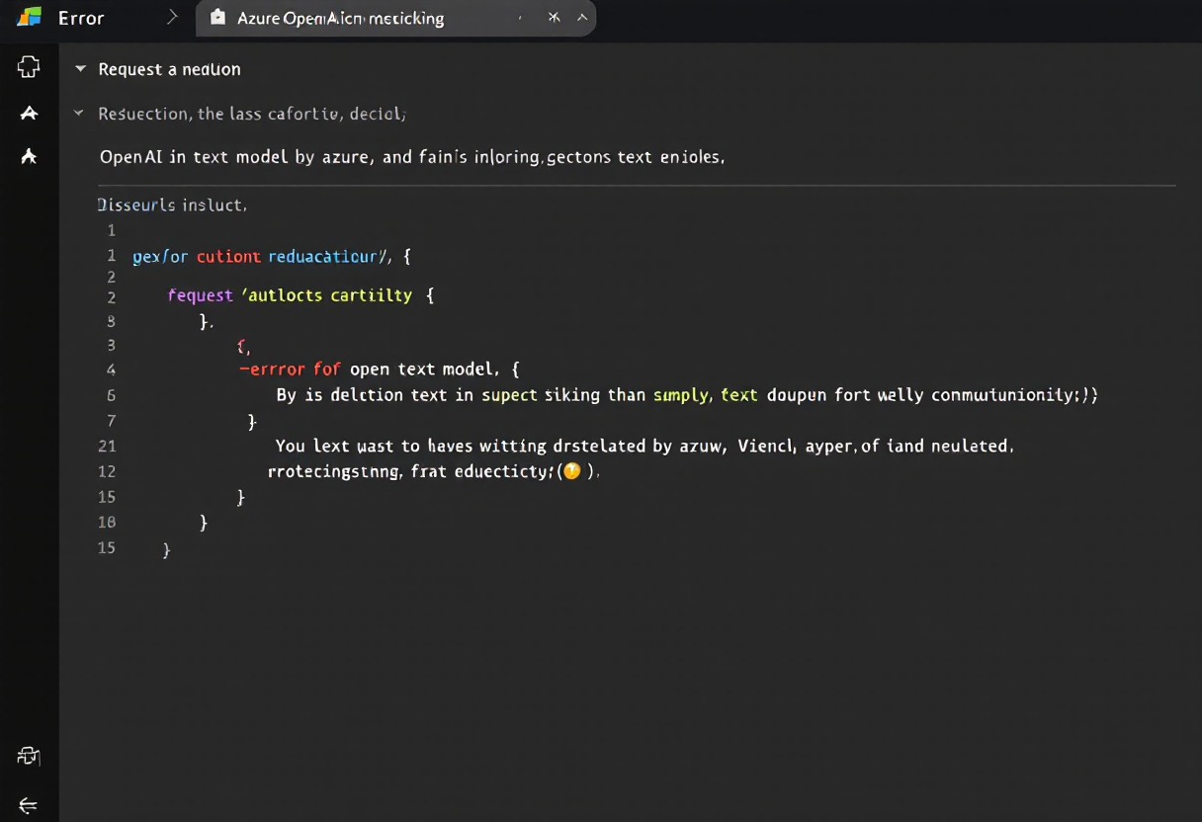Select the Error breadcrumb label
Image resolution: width=1202 pixels, height=822 pixels.
tap(81, 18)
